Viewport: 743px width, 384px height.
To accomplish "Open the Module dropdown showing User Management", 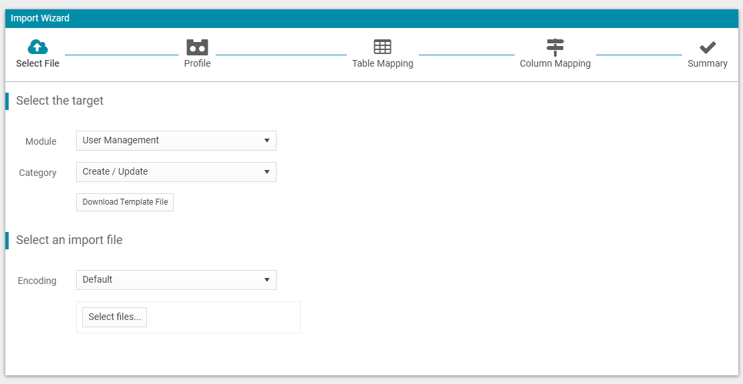I will tap(167, 141).
